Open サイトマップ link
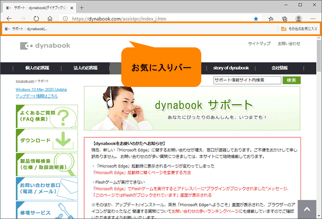The height and width of the screenshot is (219, 322). 259,43
